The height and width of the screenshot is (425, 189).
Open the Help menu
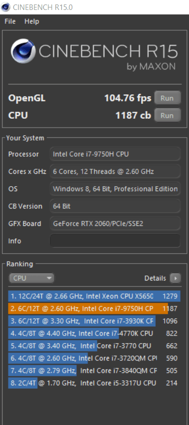(x=32, y=21)
